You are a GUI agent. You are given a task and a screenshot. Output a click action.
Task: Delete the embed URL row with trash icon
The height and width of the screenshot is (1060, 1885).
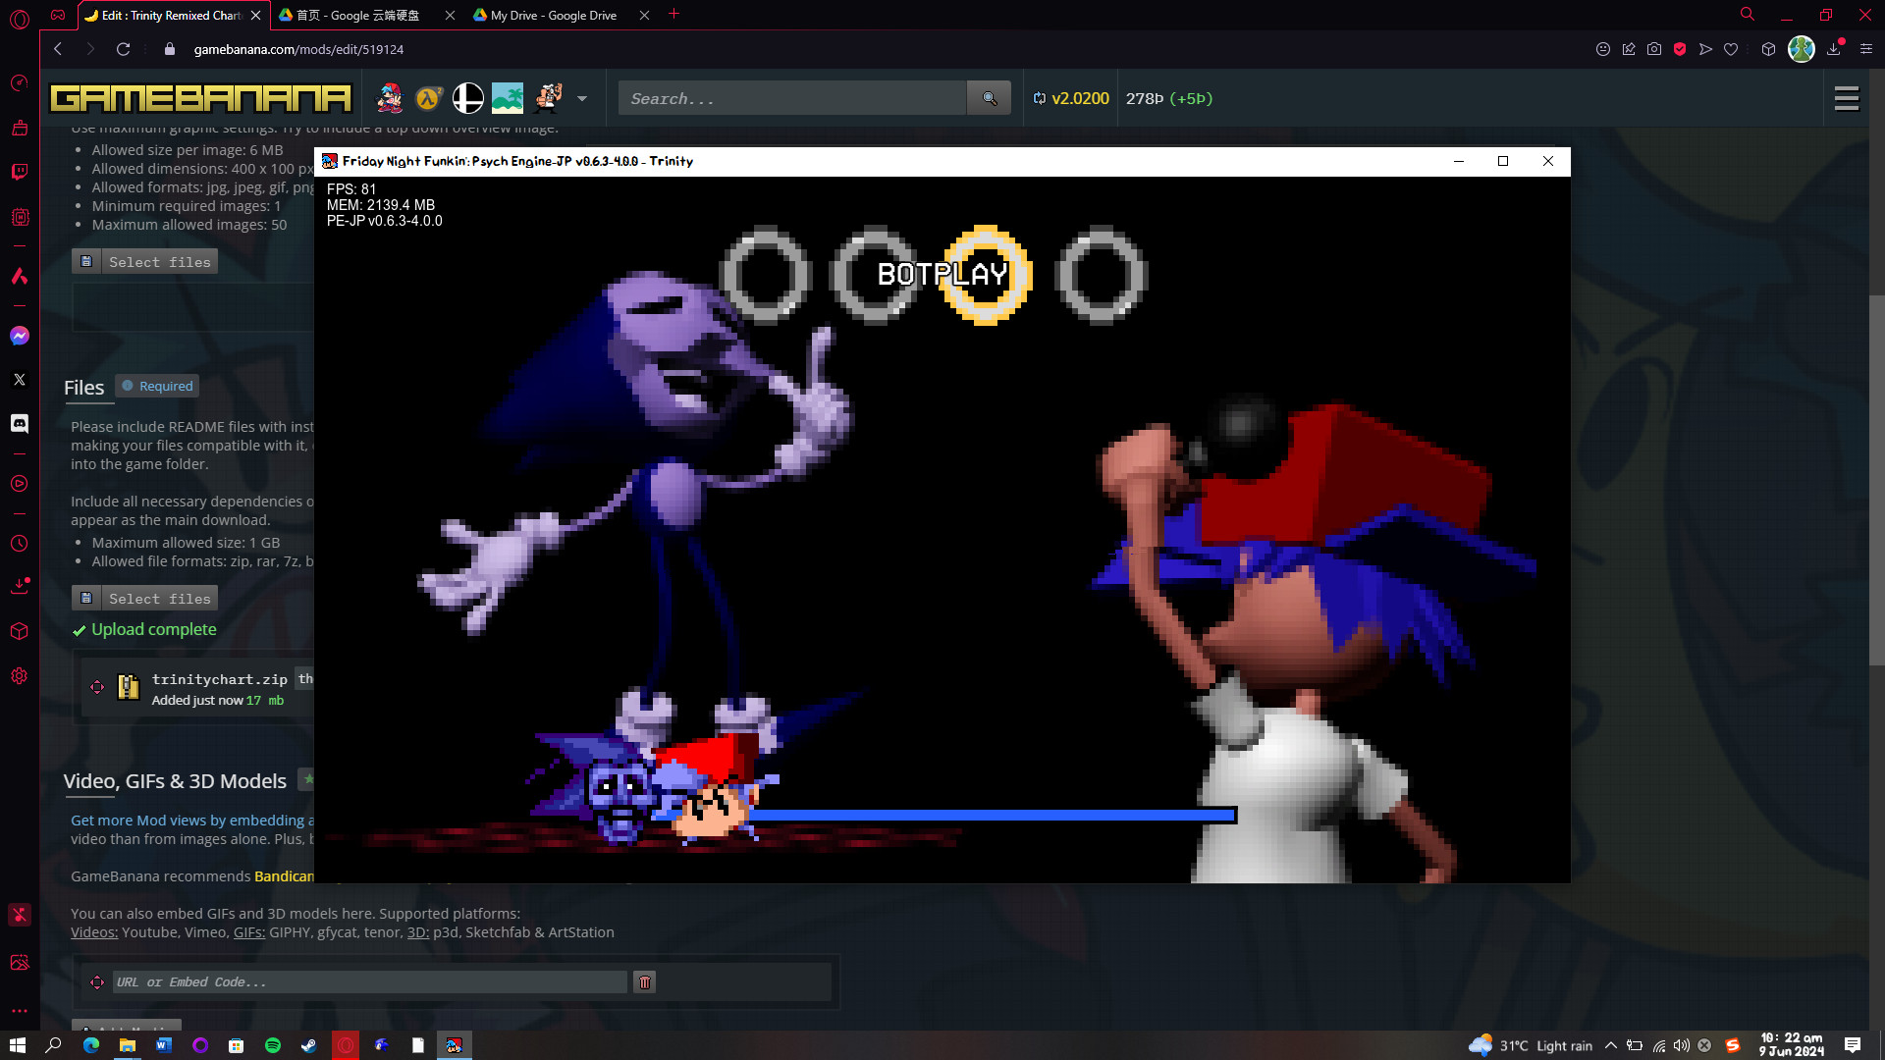click(644, 981)
